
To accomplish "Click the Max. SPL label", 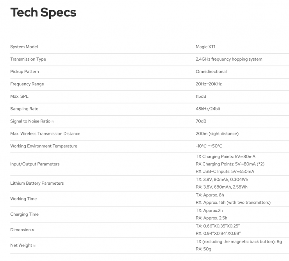I will [19, 97].
